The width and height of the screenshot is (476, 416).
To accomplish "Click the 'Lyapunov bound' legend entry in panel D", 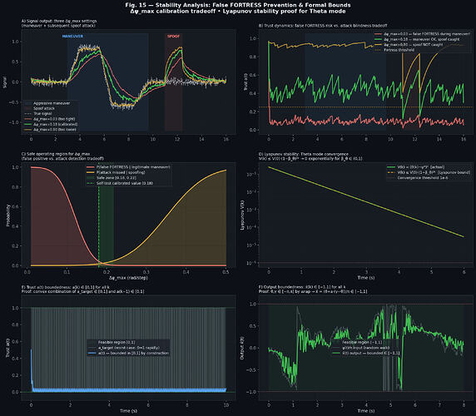I will [429, 172].
